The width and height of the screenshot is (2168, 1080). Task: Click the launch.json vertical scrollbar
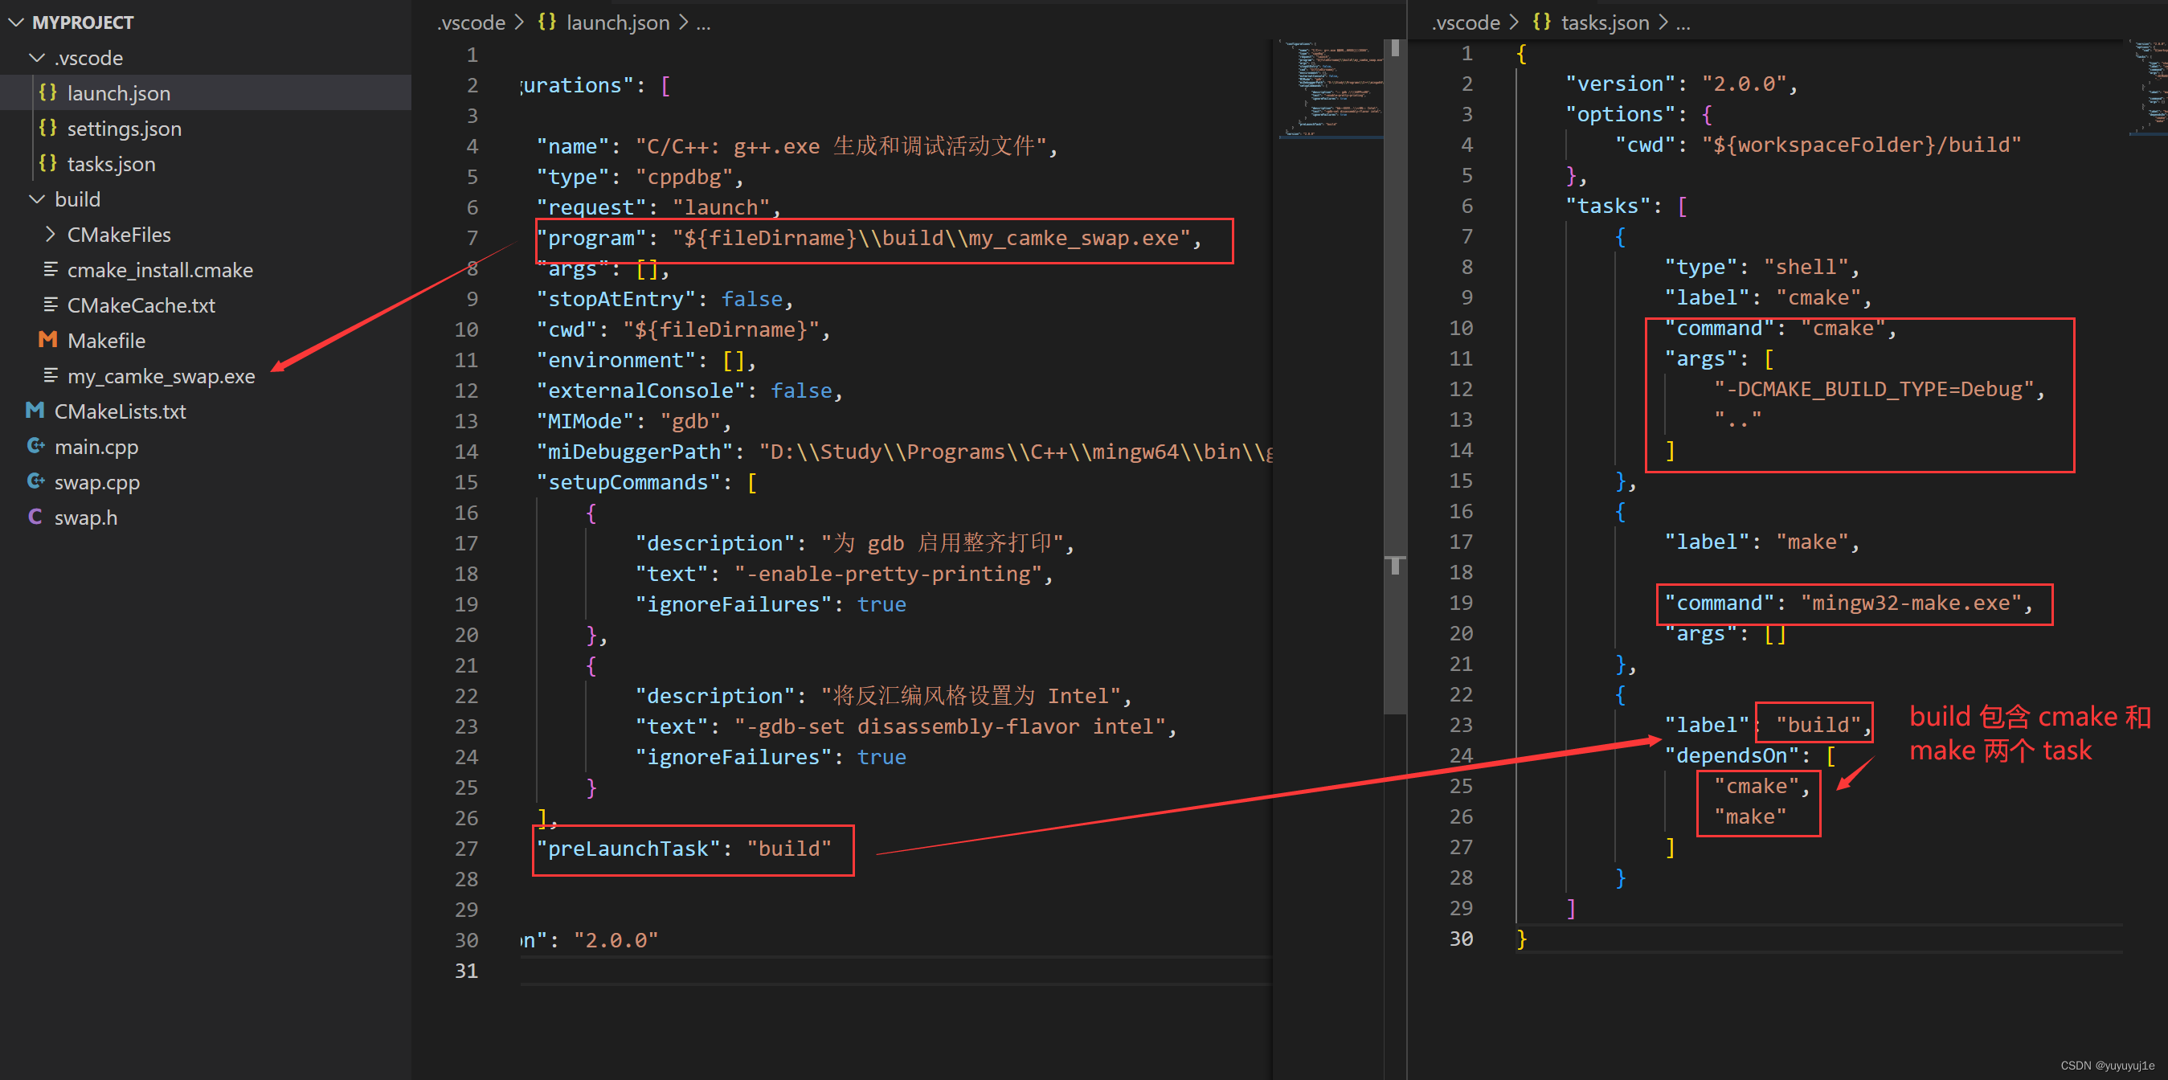coord(1394,378)
